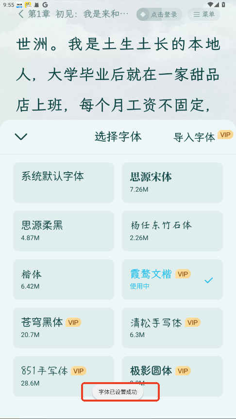236x419 pixels.
Task: Choose the 楷体 font card
Action: [x=64, y=279]
